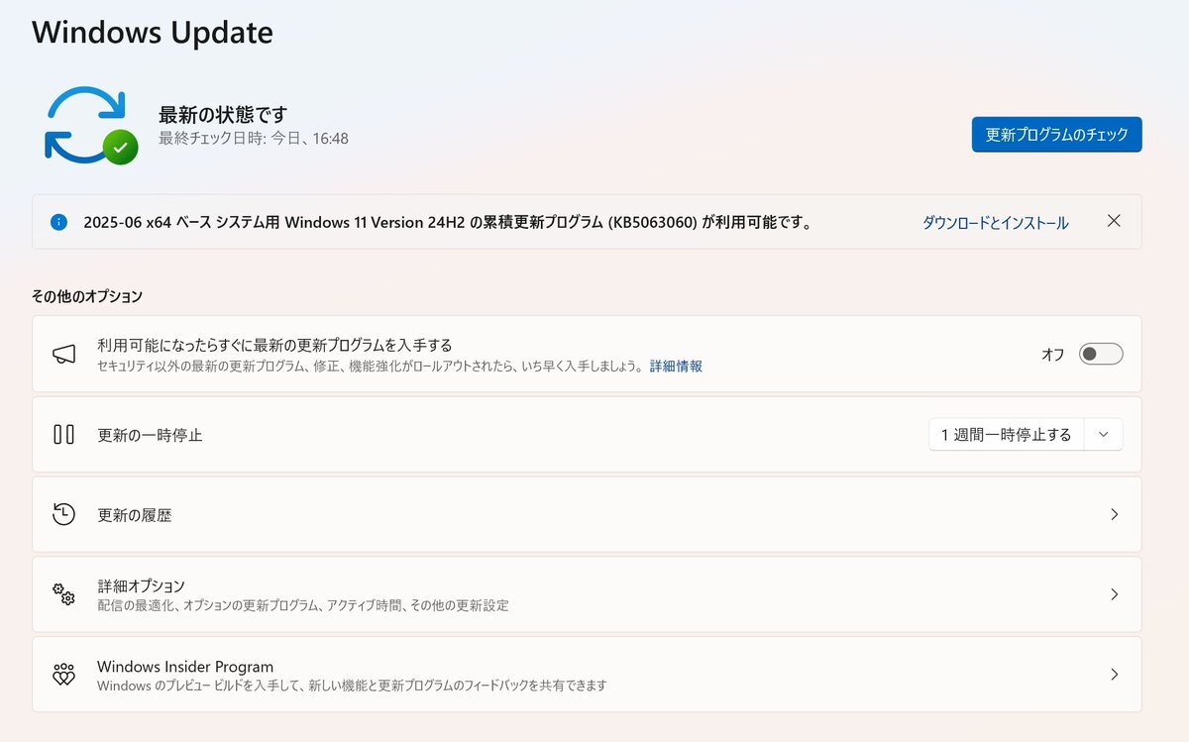
Task: Expand the 更新の履歴 chevron
Action: point(1114,514)
